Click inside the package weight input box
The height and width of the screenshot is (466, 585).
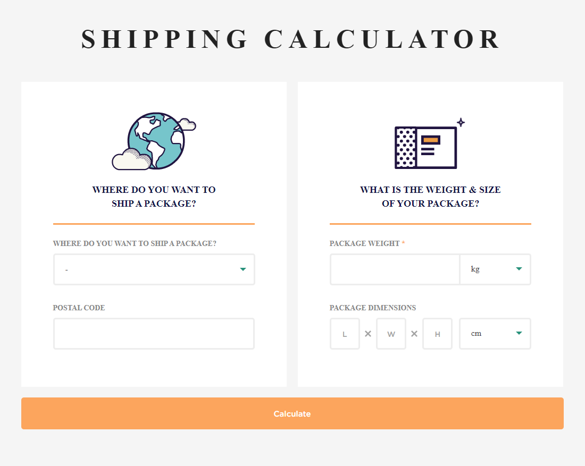point(395,269)
